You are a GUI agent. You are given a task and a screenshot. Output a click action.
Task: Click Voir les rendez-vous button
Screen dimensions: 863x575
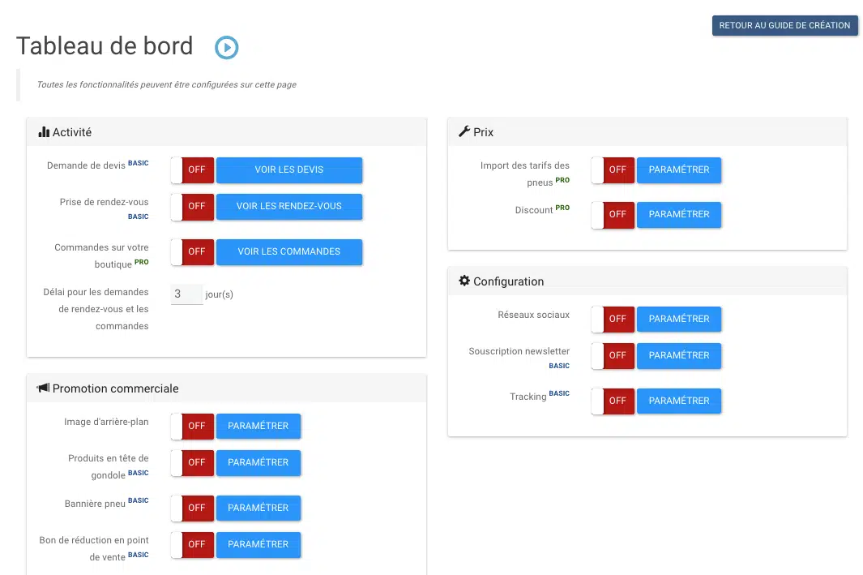(x=289, y=206)
